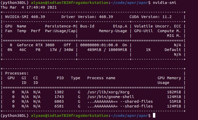The image size is (198, 120).
Task: Click the 55MiB memory usage value
Action: pos(175,101)
